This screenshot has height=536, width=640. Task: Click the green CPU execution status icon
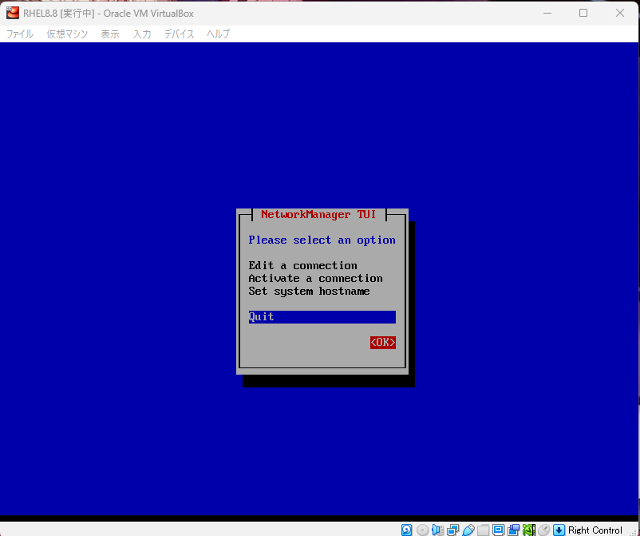(528, 530)
